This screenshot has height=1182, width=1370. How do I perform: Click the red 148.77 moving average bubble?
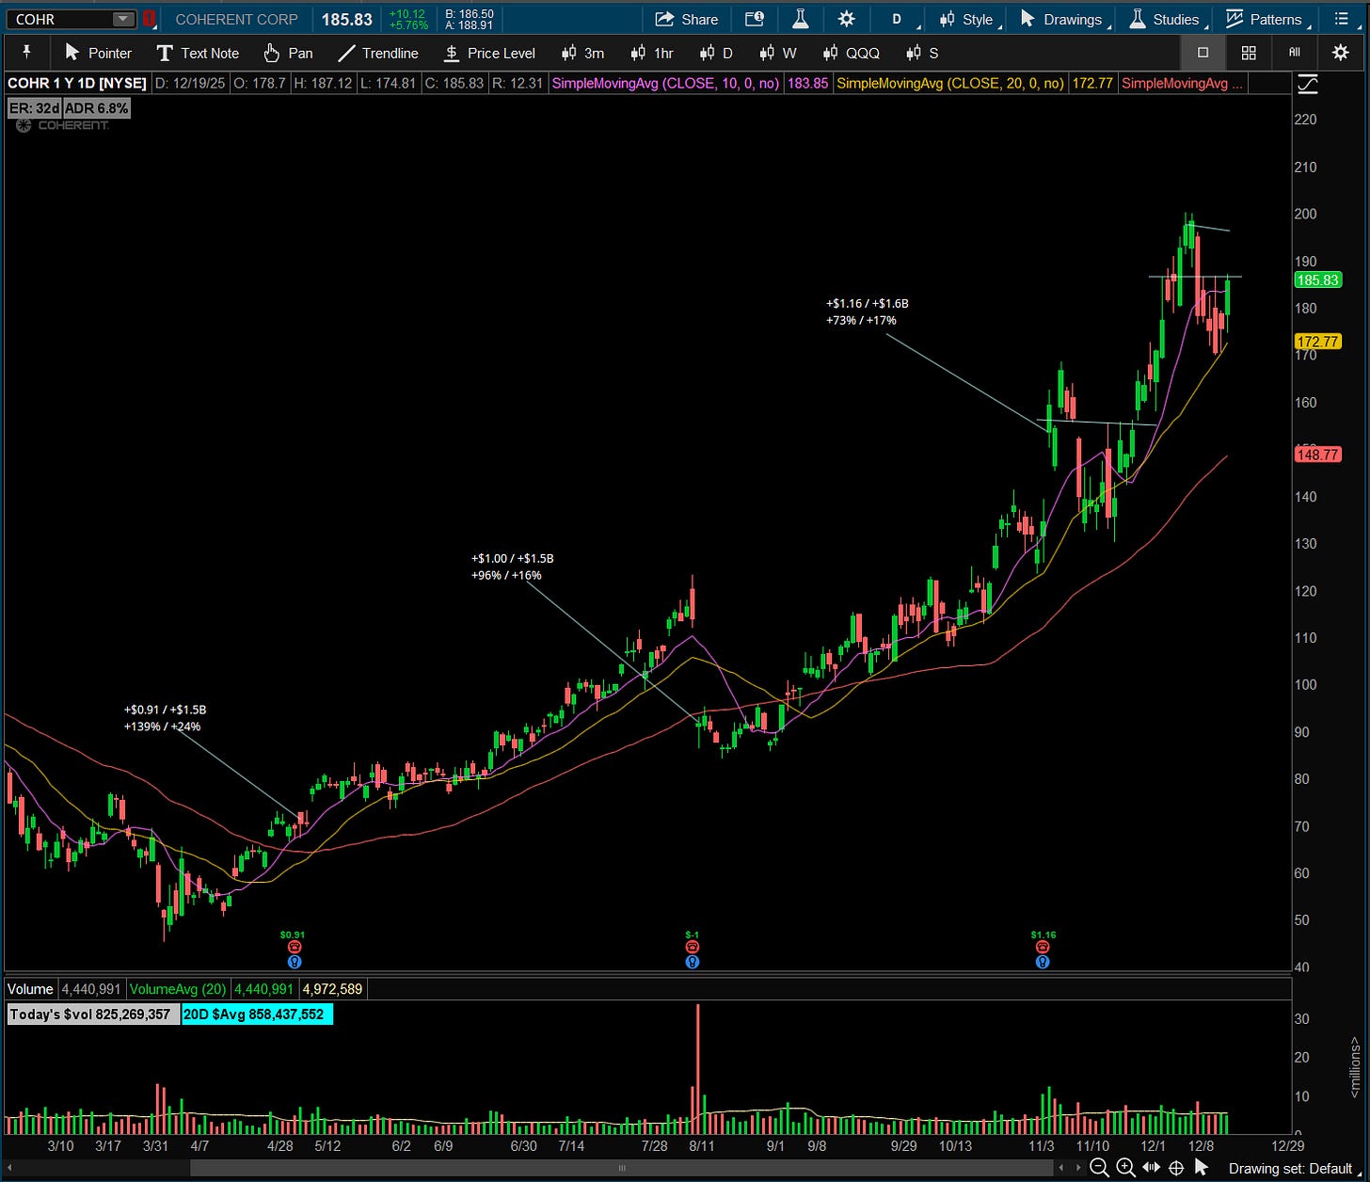click(1317, 455)
